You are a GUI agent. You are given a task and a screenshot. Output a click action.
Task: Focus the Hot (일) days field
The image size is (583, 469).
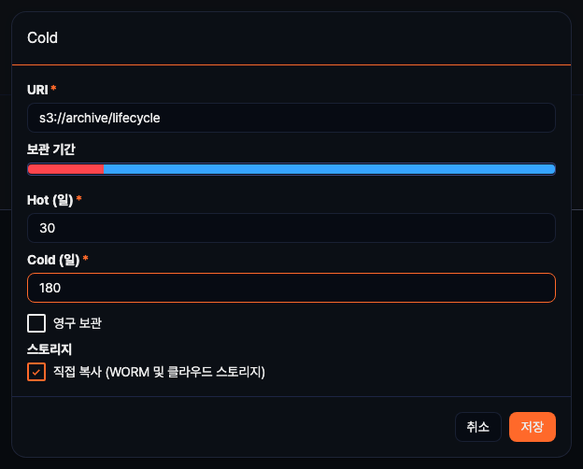pyautogui.click(x=291, y=228)
